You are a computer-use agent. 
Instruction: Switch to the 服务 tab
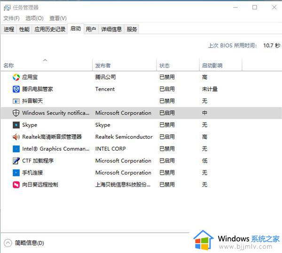(x=132, y=29)
